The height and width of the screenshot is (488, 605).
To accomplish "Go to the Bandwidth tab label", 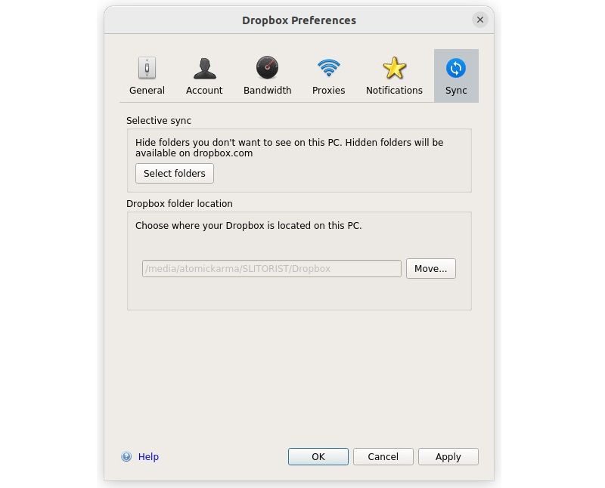I will tap(267, 91).
